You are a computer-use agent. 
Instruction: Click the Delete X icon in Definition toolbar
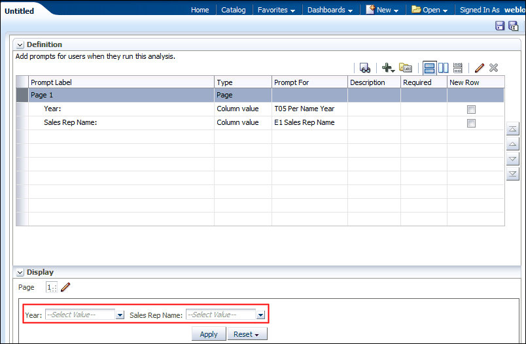(493, 68)
